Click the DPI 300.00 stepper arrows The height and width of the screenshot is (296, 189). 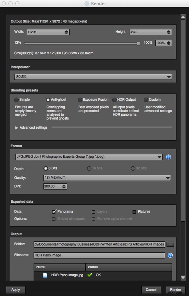(x=64, y=187)
